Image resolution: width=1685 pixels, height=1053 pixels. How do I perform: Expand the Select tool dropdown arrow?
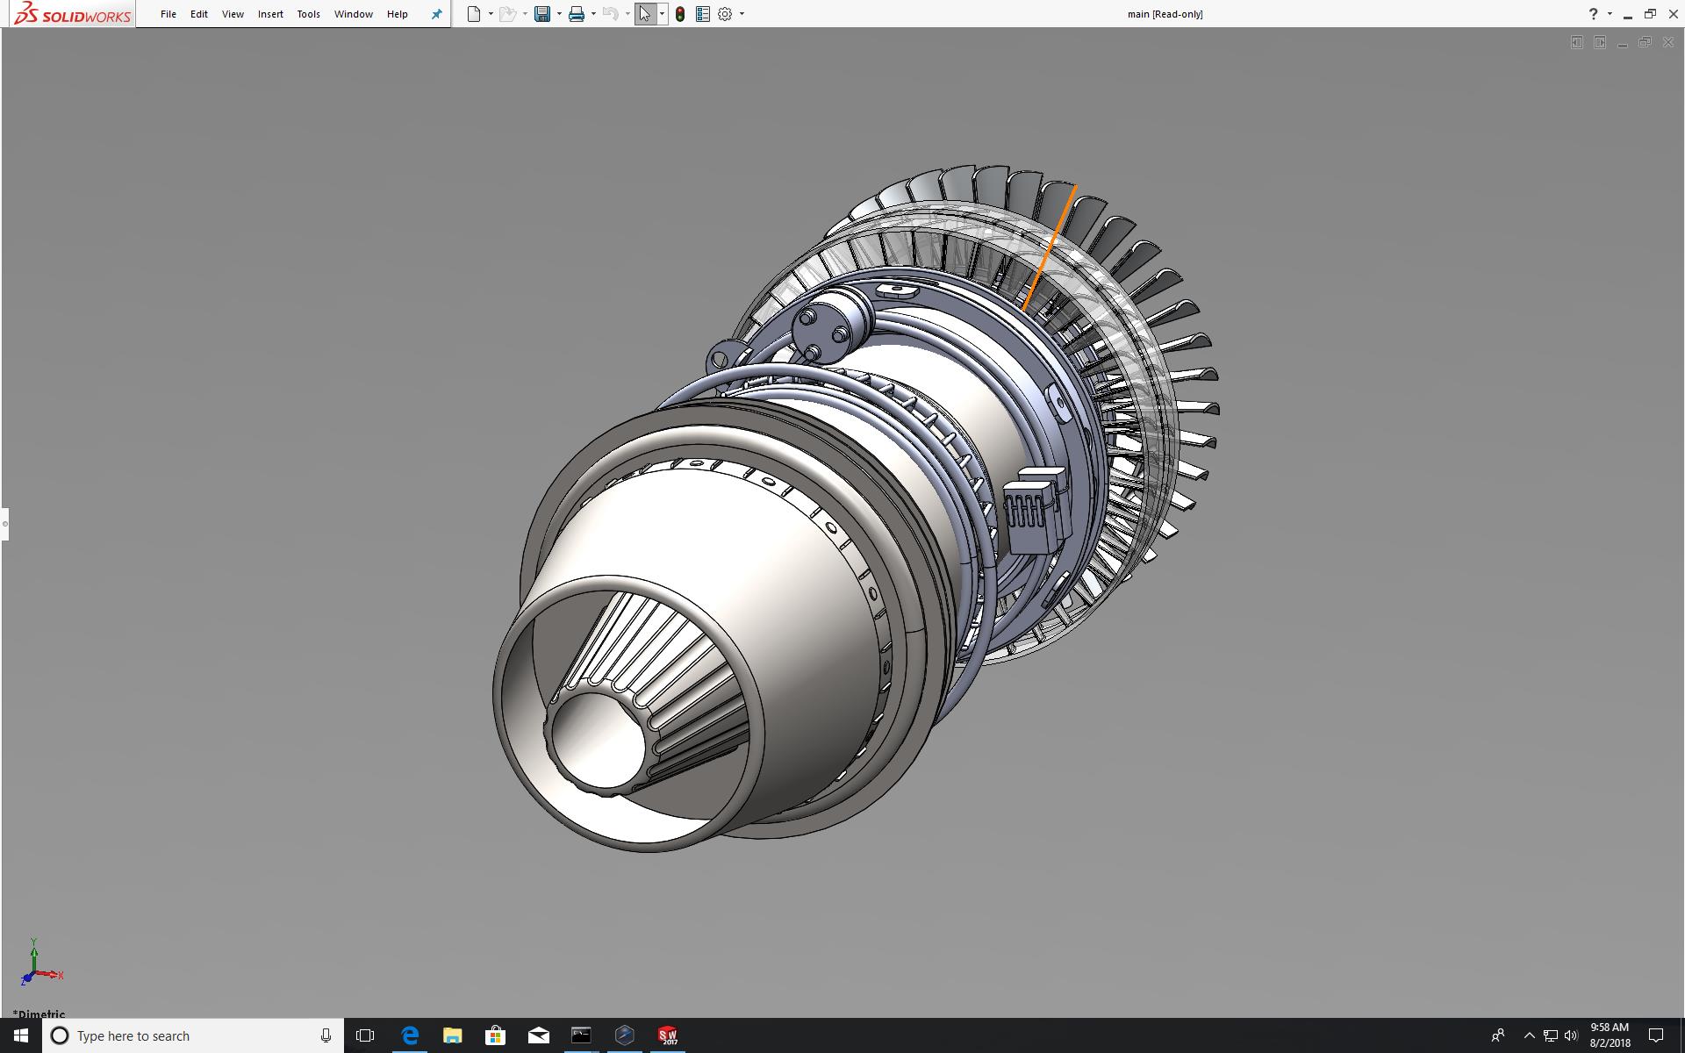(x=662, y=14)
